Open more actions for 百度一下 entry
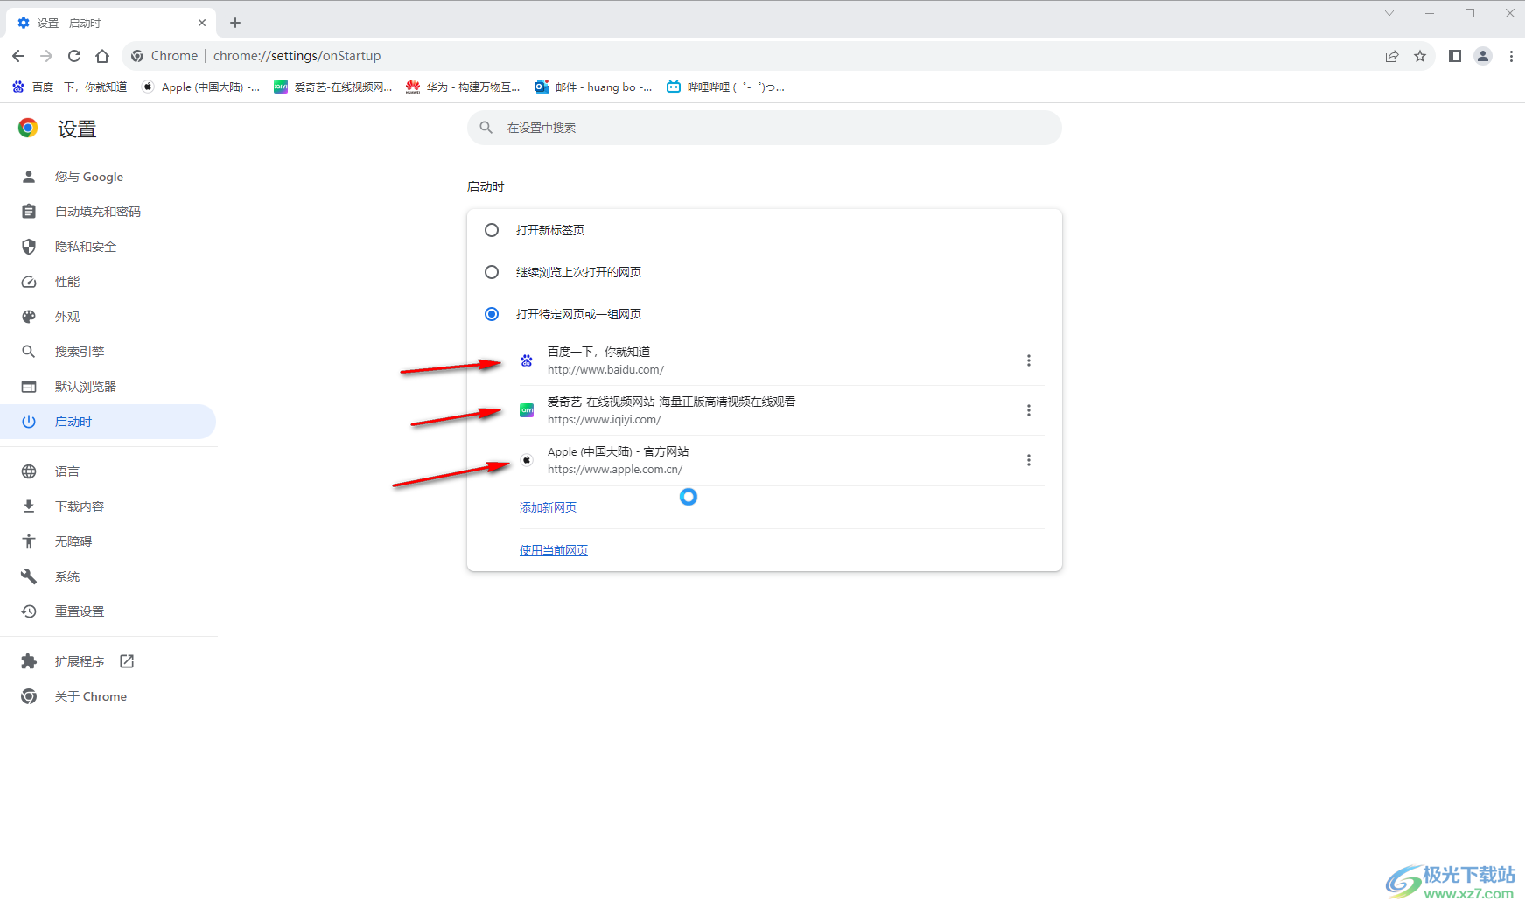 point(1029,360)
